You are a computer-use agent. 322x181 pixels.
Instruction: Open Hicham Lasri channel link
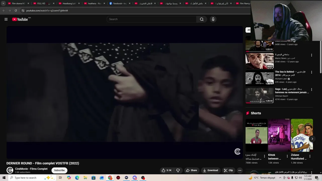click(281, 79)
